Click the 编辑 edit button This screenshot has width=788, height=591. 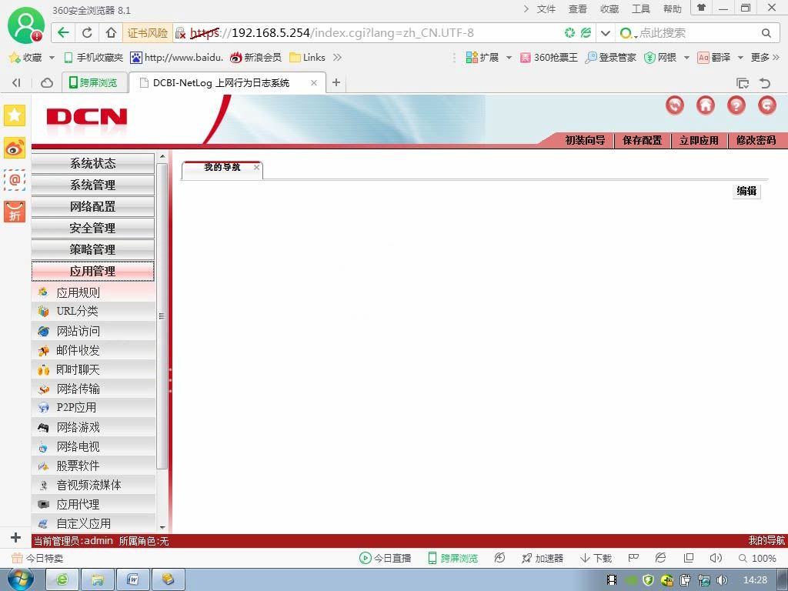click(746, 191)
